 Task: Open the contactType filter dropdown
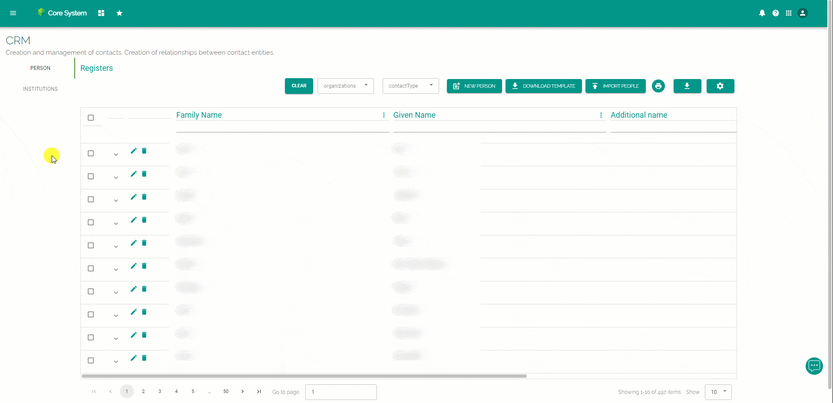coord(410,86)
